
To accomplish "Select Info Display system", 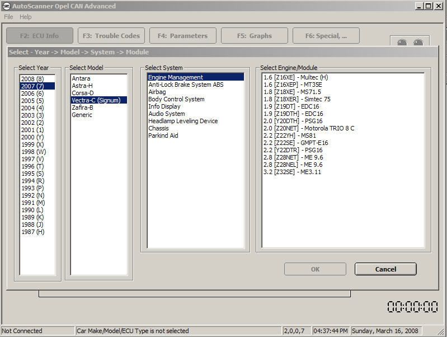I will [x=196, y=106].
